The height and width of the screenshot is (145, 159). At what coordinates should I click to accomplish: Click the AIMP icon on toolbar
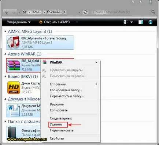point(41,22)
